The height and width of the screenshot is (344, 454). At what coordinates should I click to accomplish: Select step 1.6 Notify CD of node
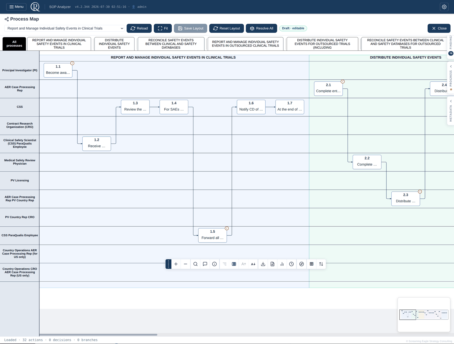251,107
